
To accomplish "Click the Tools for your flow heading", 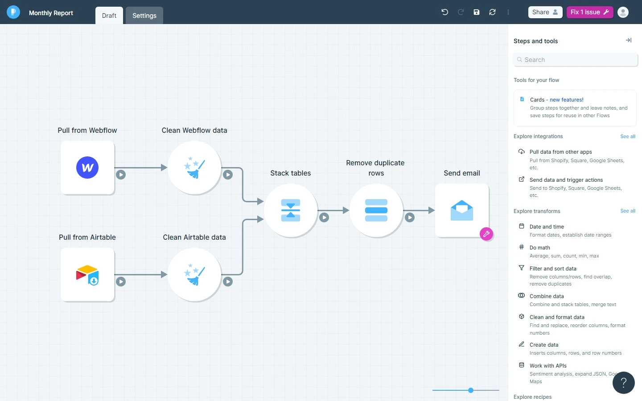I will (x=536, y=80).
